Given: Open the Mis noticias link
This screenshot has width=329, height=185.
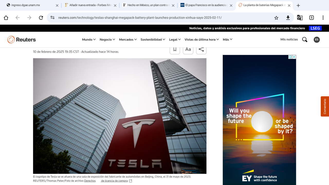Looking at the screenshot, I should pos(289,40).
